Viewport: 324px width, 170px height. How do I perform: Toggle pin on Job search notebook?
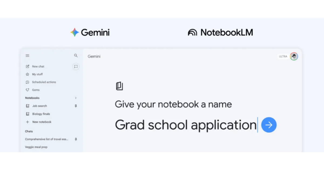[x=76, y=106]
